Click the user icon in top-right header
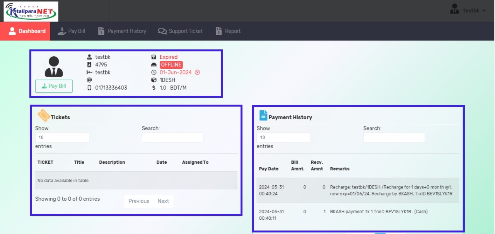 (x=454, y=10)
